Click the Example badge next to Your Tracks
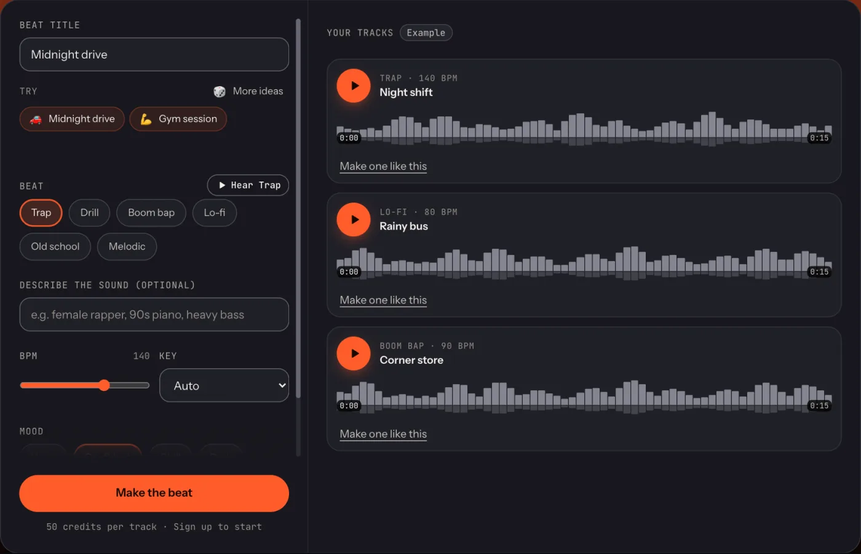 point(426,33)
